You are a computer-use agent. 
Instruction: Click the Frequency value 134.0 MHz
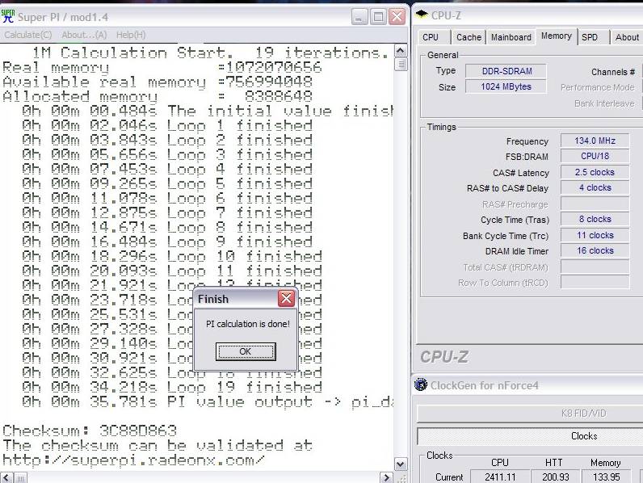pyautogui.click(x=595, y=141)
